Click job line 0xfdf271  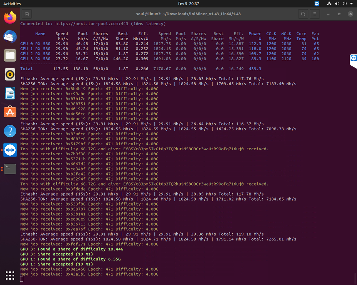click(89, 244)
